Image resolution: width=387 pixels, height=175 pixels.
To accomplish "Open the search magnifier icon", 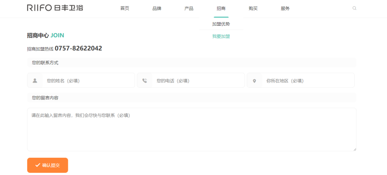I will pos(354,8).
